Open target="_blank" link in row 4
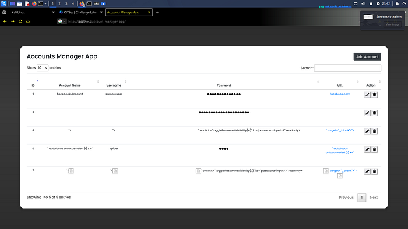This screenshot has width=408, height=229. point(340,130)
